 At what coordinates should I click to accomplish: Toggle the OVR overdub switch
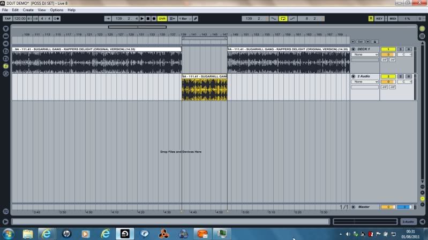[x=162, y=18]
